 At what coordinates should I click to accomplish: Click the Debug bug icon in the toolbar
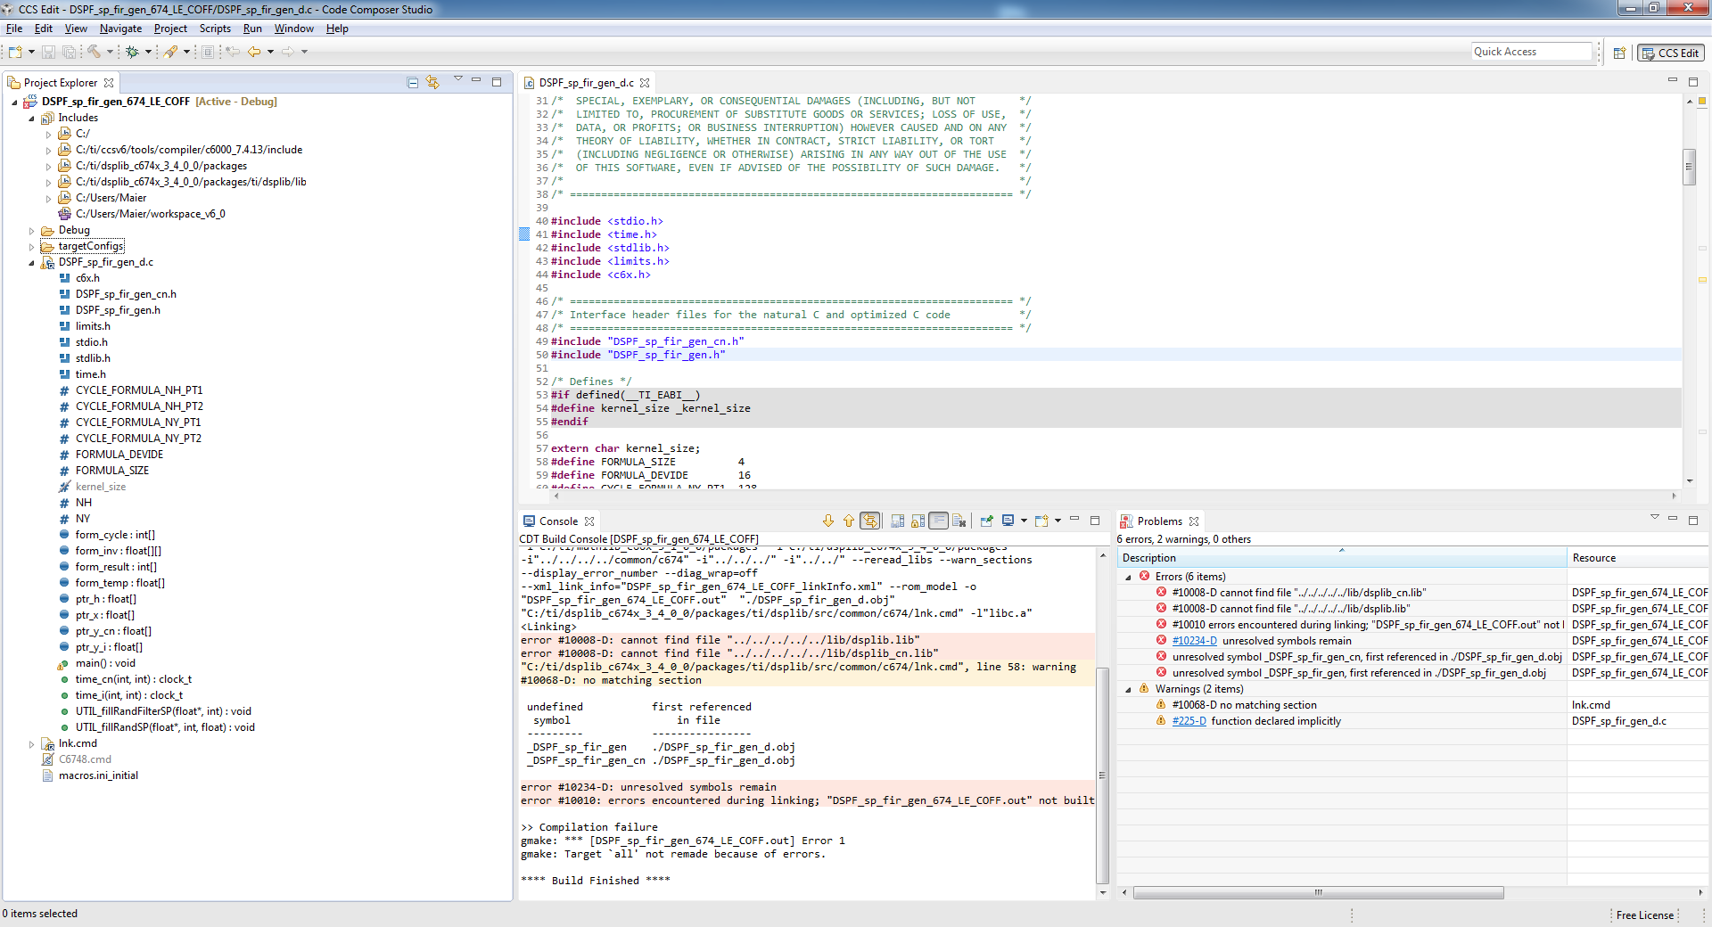coord(132,52)
